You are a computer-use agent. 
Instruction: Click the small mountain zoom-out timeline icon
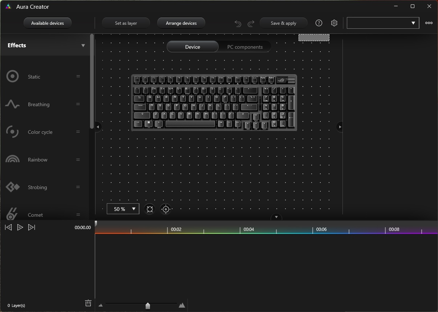101,305
